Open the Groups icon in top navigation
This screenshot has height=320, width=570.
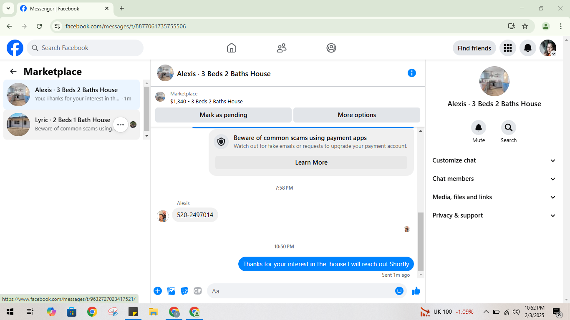(331, 48)
